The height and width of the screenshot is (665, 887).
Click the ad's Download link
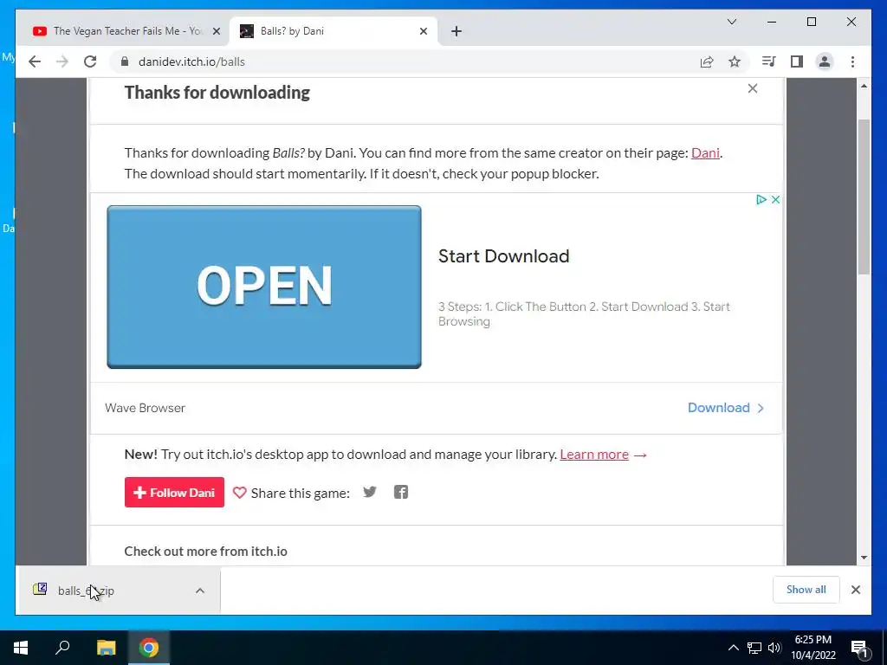[x=726, y=408]
